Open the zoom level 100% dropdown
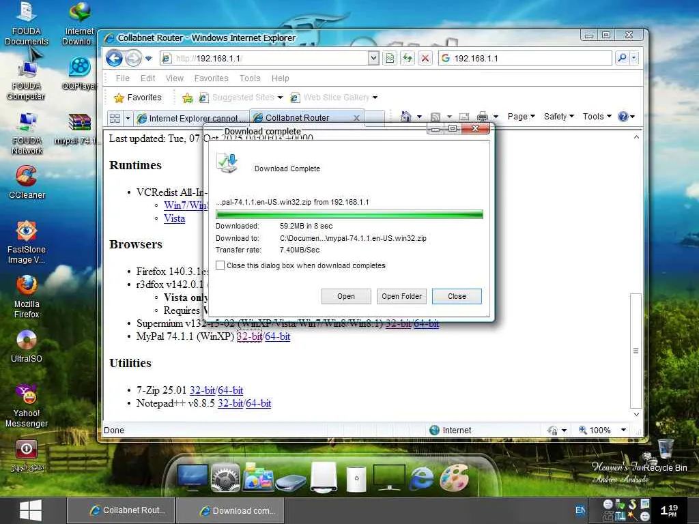Image resolution: width=699 pixels, height=524 pixels. tap(624, 430)
